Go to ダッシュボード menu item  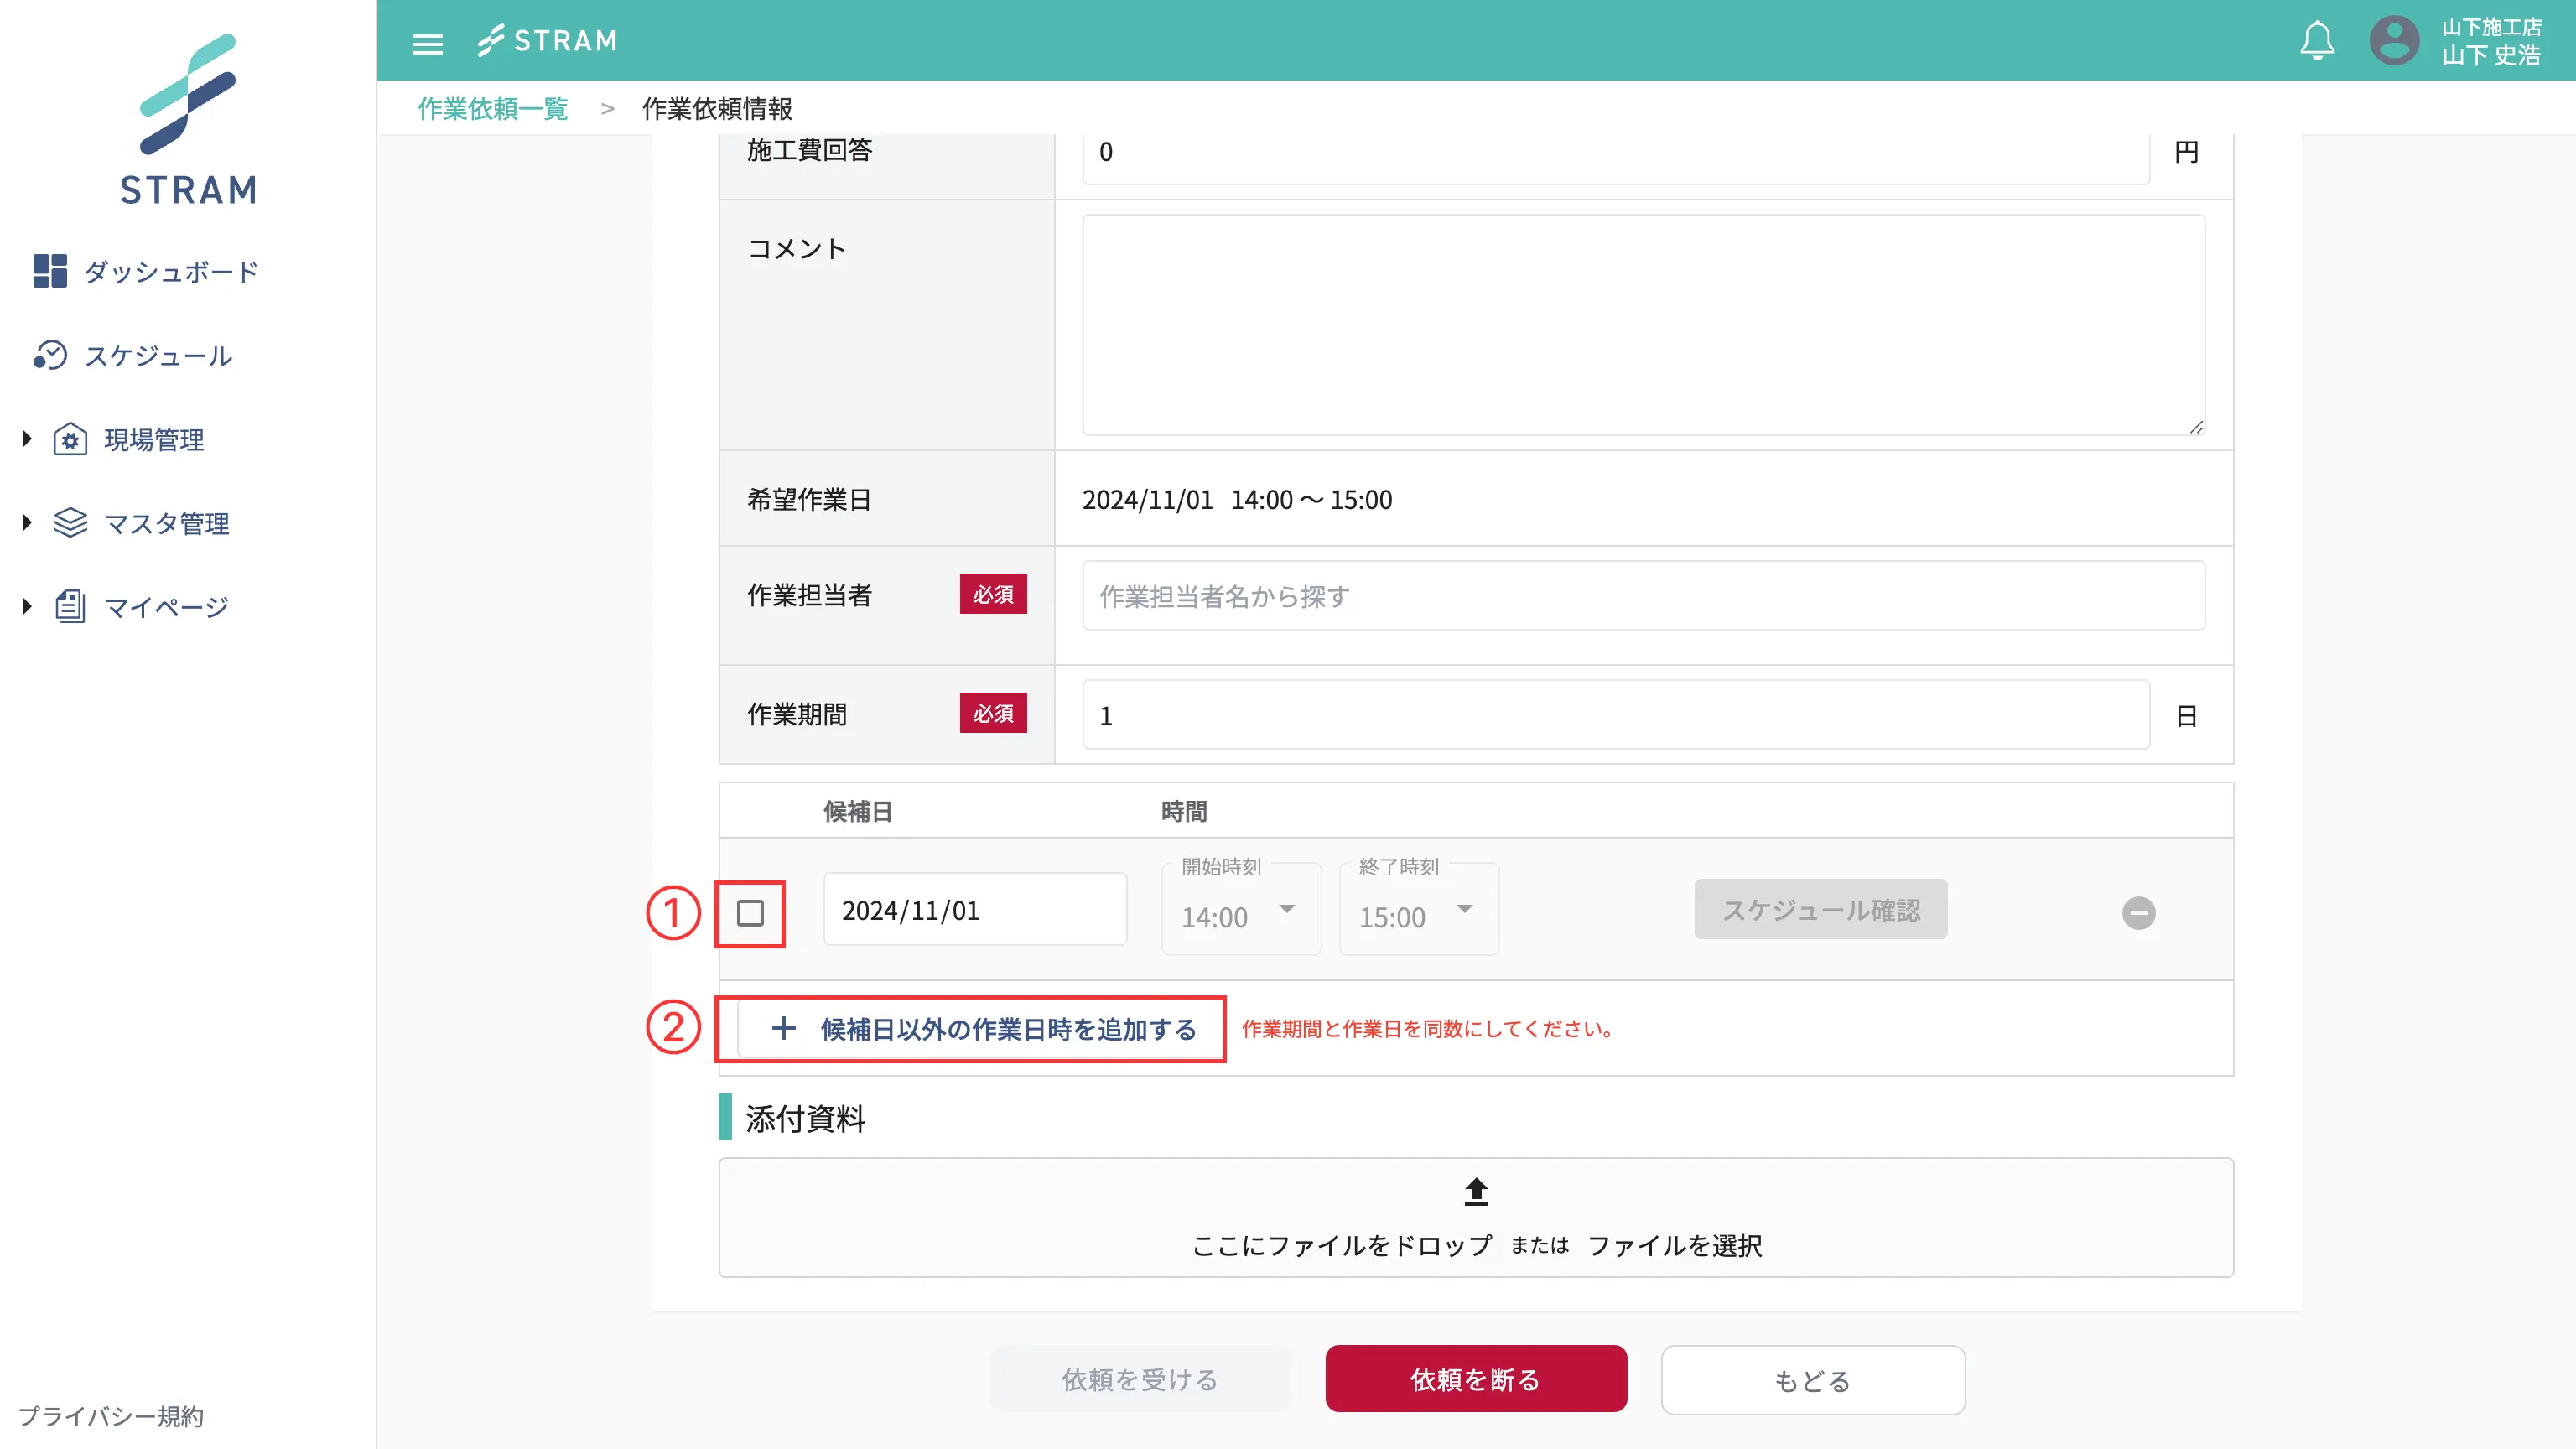[x=171, y=272]
